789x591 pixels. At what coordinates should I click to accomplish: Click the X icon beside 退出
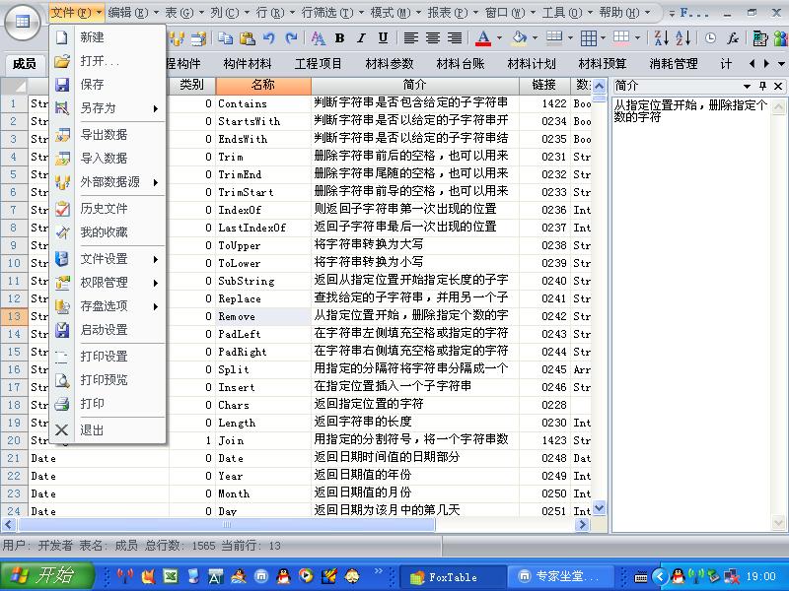(62, 430)
